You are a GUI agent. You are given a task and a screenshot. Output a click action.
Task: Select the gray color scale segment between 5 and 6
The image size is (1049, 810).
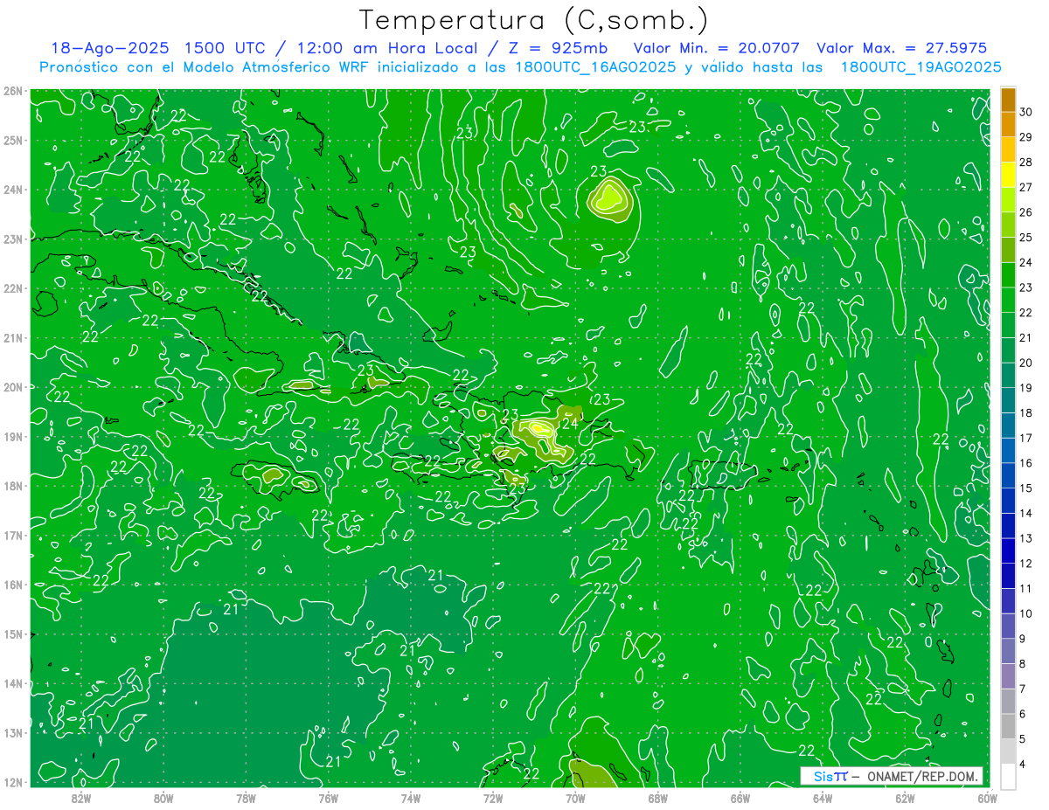tap(1008, 726)
